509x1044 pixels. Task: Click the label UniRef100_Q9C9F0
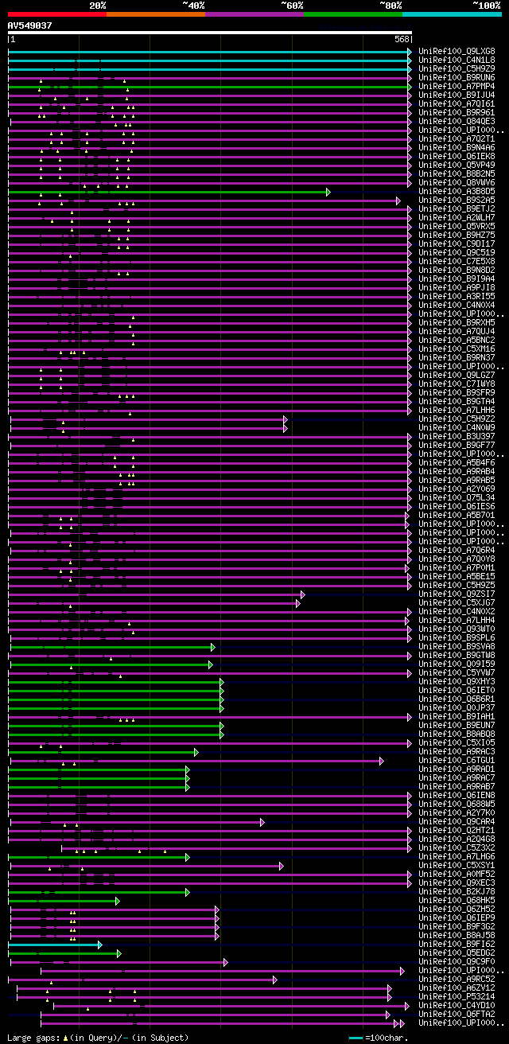coord(457,961)
